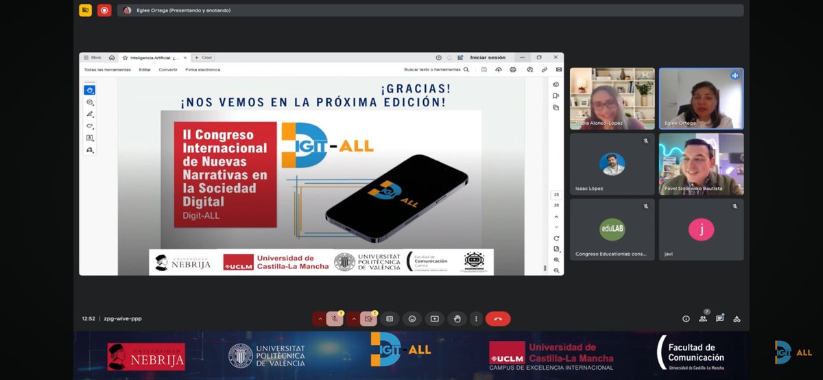Toggle the camera on in Meet
Image resolution: width=823 pixels, height=380 pixels.
pyautogui.click(x=368, y=318)
